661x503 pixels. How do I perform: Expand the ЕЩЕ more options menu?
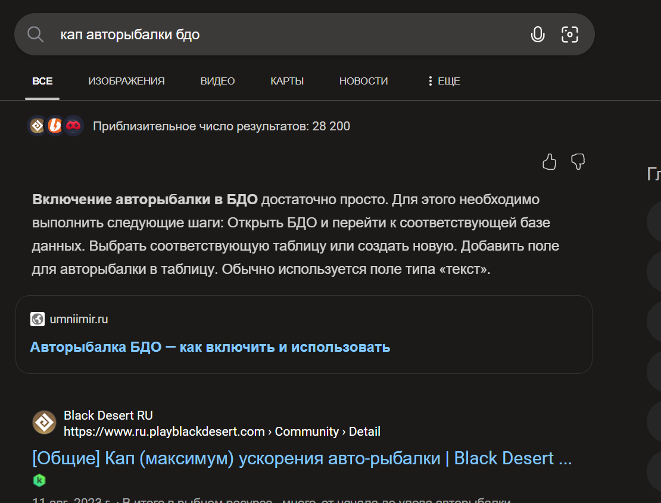tap(444, 81)
